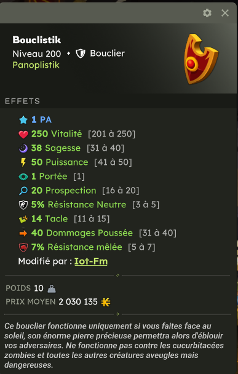The width and height of the screenshot is (238, 374).
Task: Close the Bouclistik item panel
Action: 225,13
